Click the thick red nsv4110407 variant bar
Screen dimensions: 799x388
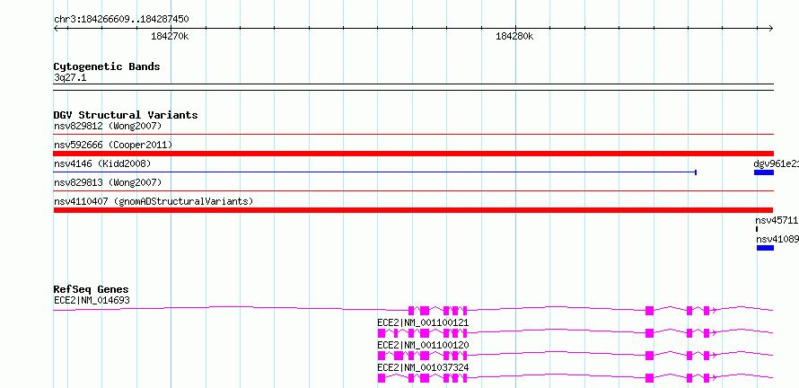[413, 210]
